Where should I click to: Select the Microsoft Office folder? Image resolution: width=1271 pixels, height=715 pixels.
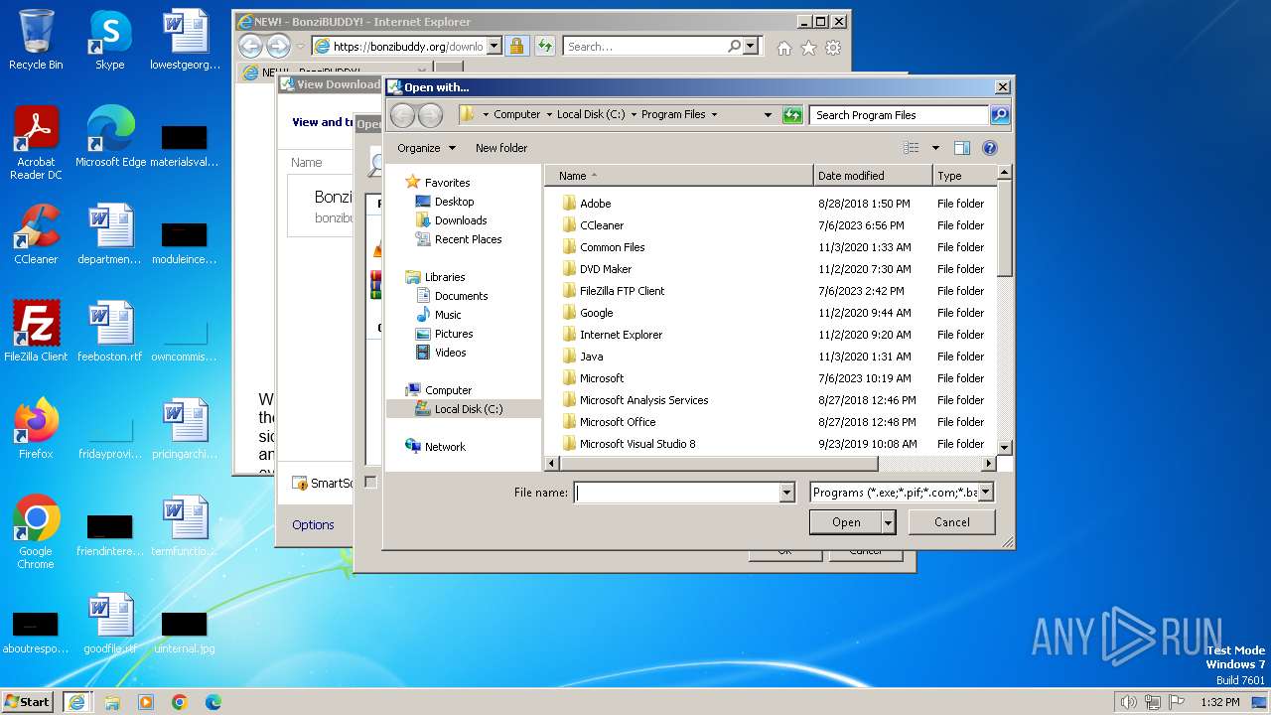point(618,422)
